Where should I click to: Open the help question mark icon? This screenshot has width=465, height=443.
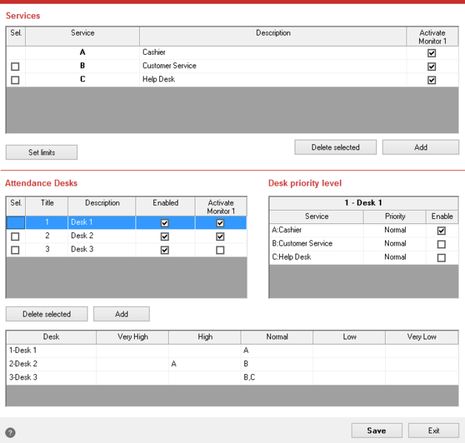[x=10, y=433]
